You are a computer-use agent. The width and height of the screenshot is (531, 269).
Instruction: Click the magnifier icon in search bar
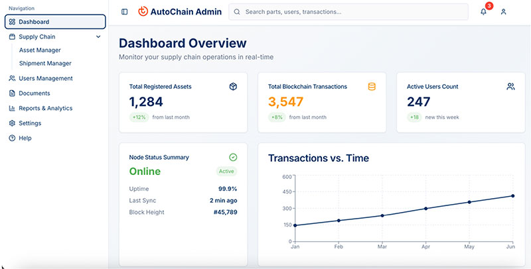point(238,12)
